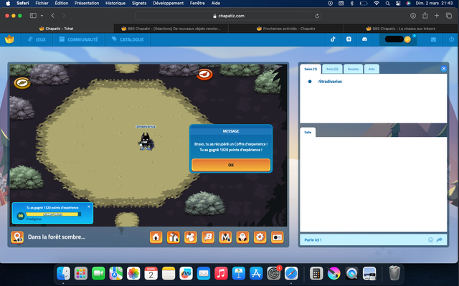Switch to the Salon (1) tab

click(311, 69)
